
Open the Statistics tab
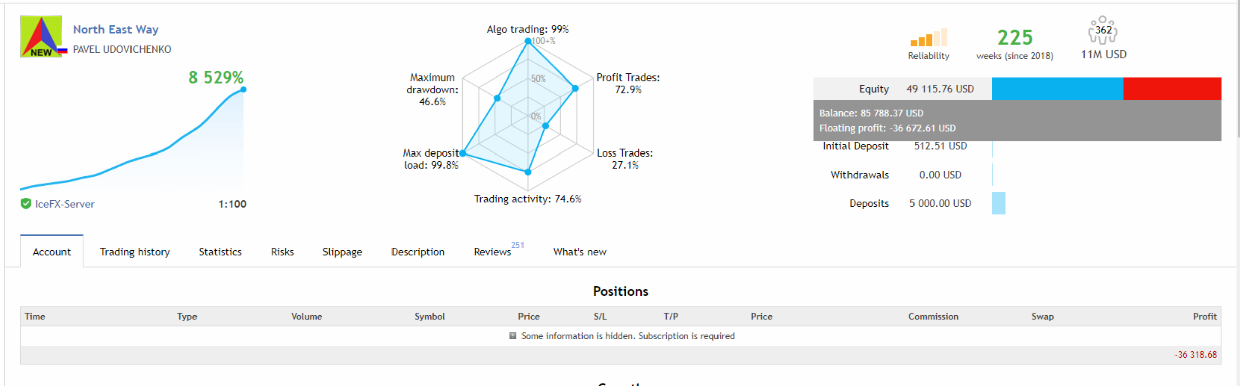[220, 252]
